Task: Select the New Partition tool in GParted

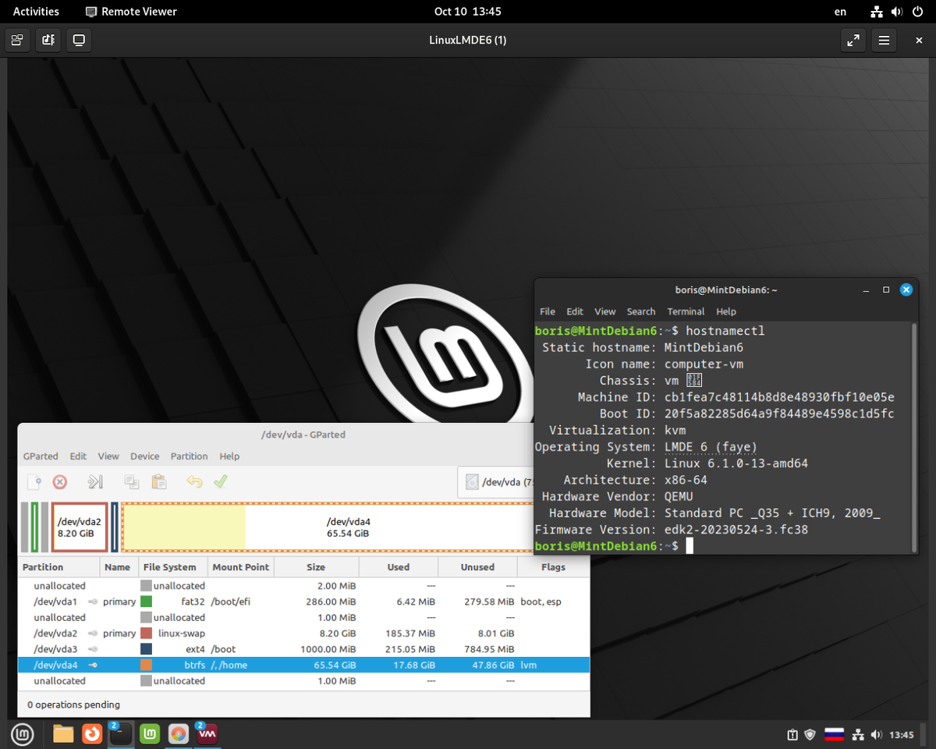Action: tap(34, 481)
